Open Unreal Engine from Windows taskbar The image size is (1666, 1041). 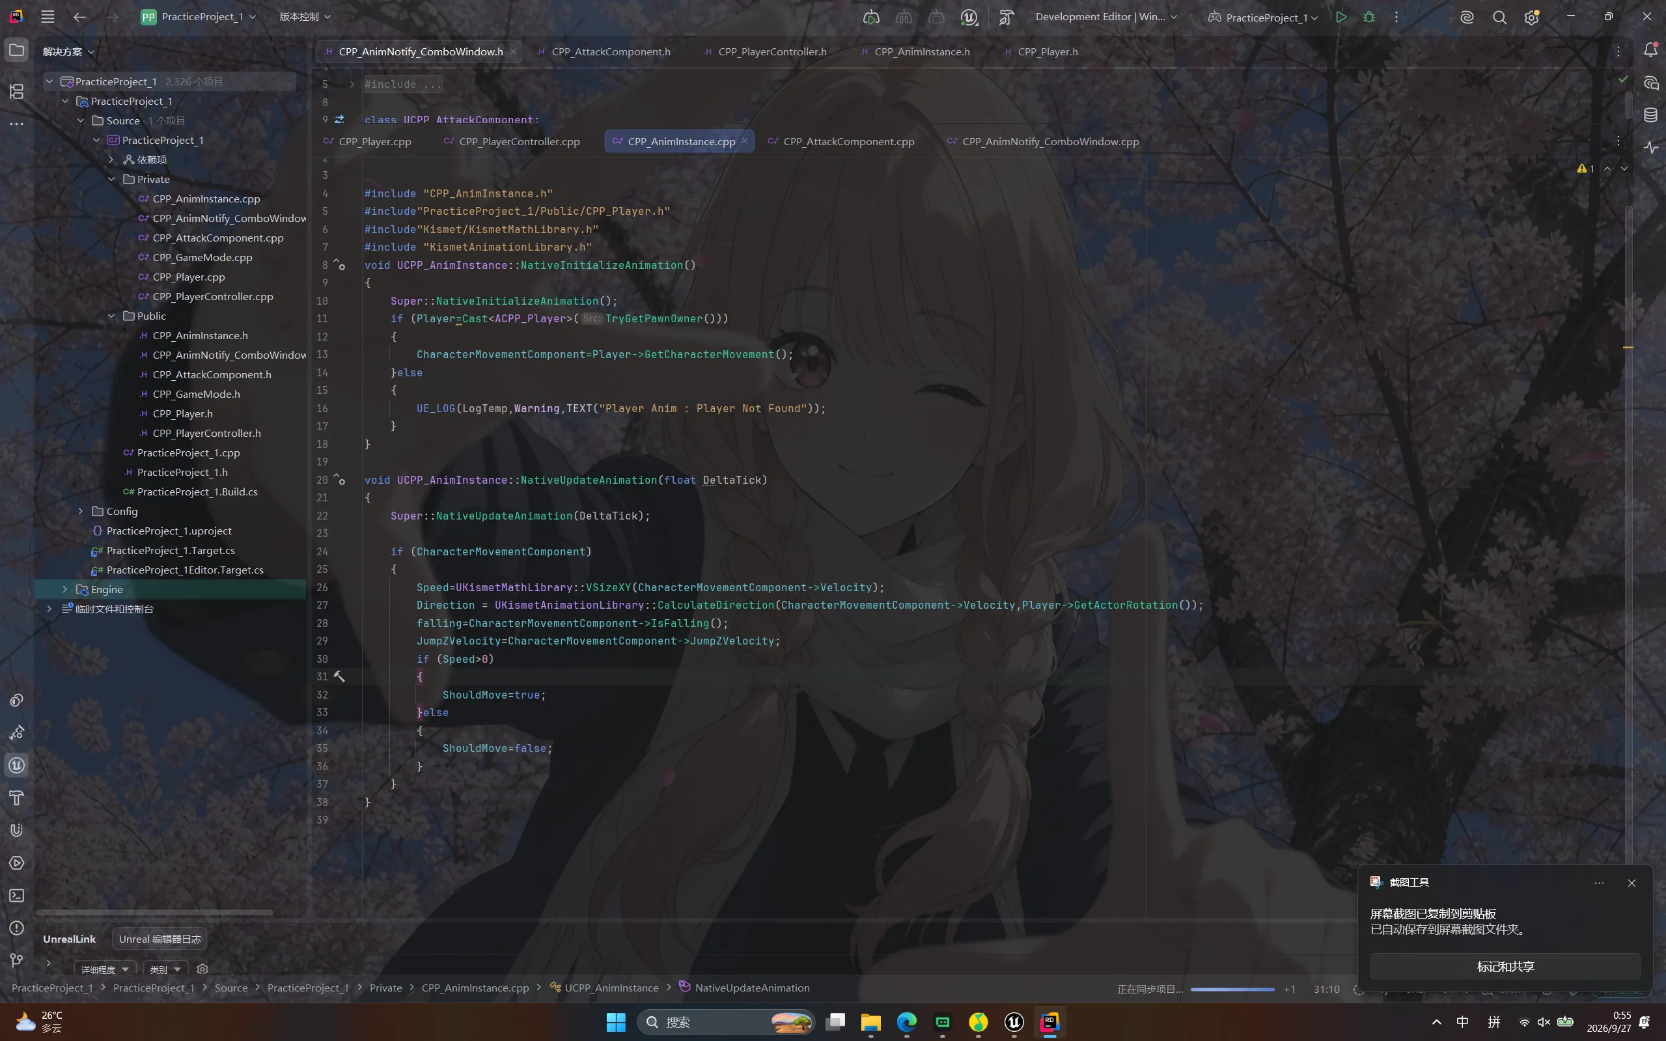[1014, 1021]
